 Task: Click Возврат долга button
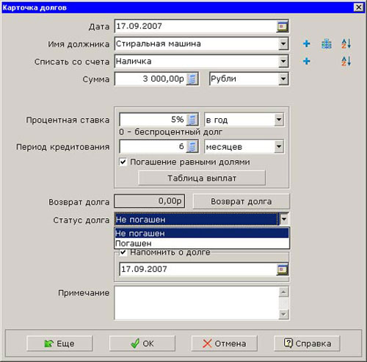pyautogui.click(x=241, y=201)
